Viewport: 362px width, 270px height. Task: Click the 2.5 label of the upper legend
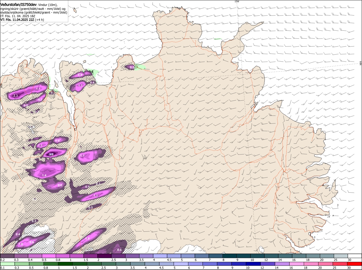(x=113, y=260)
